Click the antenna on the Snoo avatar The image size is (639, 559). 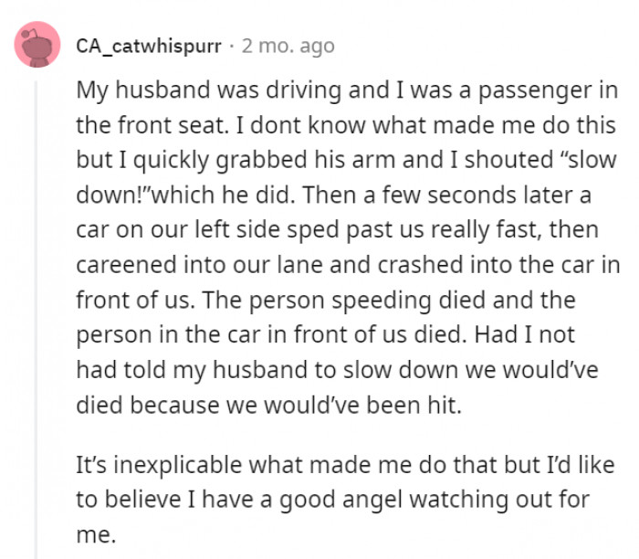(29, 33)
